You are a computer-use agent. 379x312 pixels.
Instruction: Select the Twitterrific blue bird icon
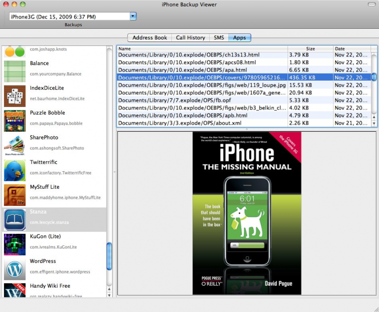coord(15,170)
